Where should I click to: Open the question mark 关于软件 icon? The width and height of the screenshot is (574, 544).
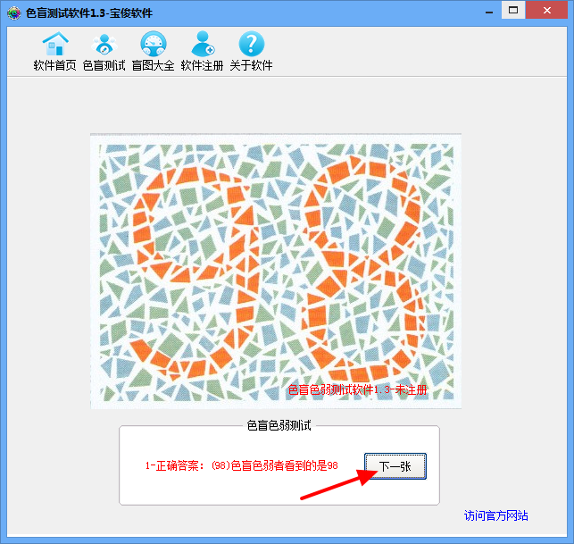tap(252, 44)
